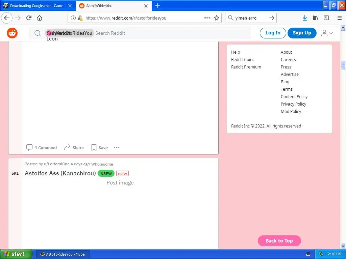This screenshot has width=346, height=259.
Task: Click the Sign Up button
Action: click(x=302, y=33)
